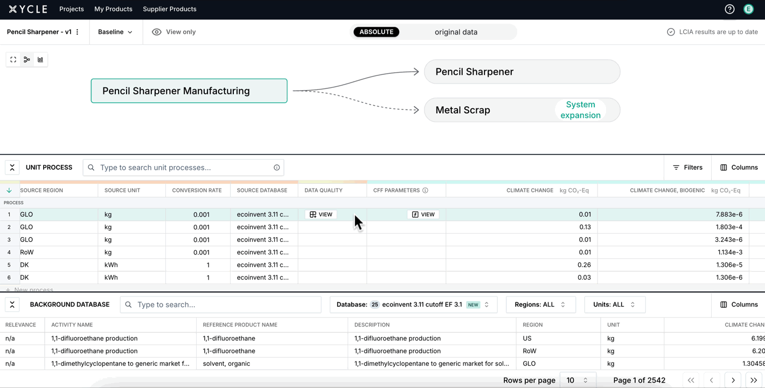Click CFF Parameters info icon
Image resolution: width=765 pixels, height=388 pixels.
(x=425, y=190)
